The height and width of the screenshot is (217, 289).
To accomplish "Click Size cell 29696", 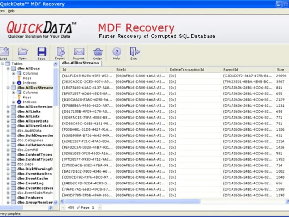I will coord(281,76).
